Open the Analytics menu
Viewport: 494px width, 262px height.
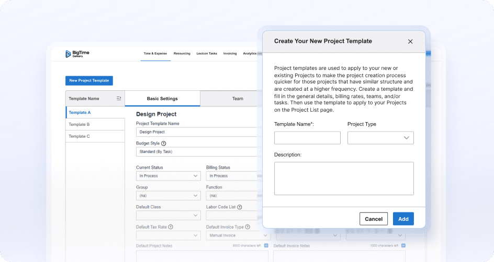pyautogui.click(x=250, y=53)
